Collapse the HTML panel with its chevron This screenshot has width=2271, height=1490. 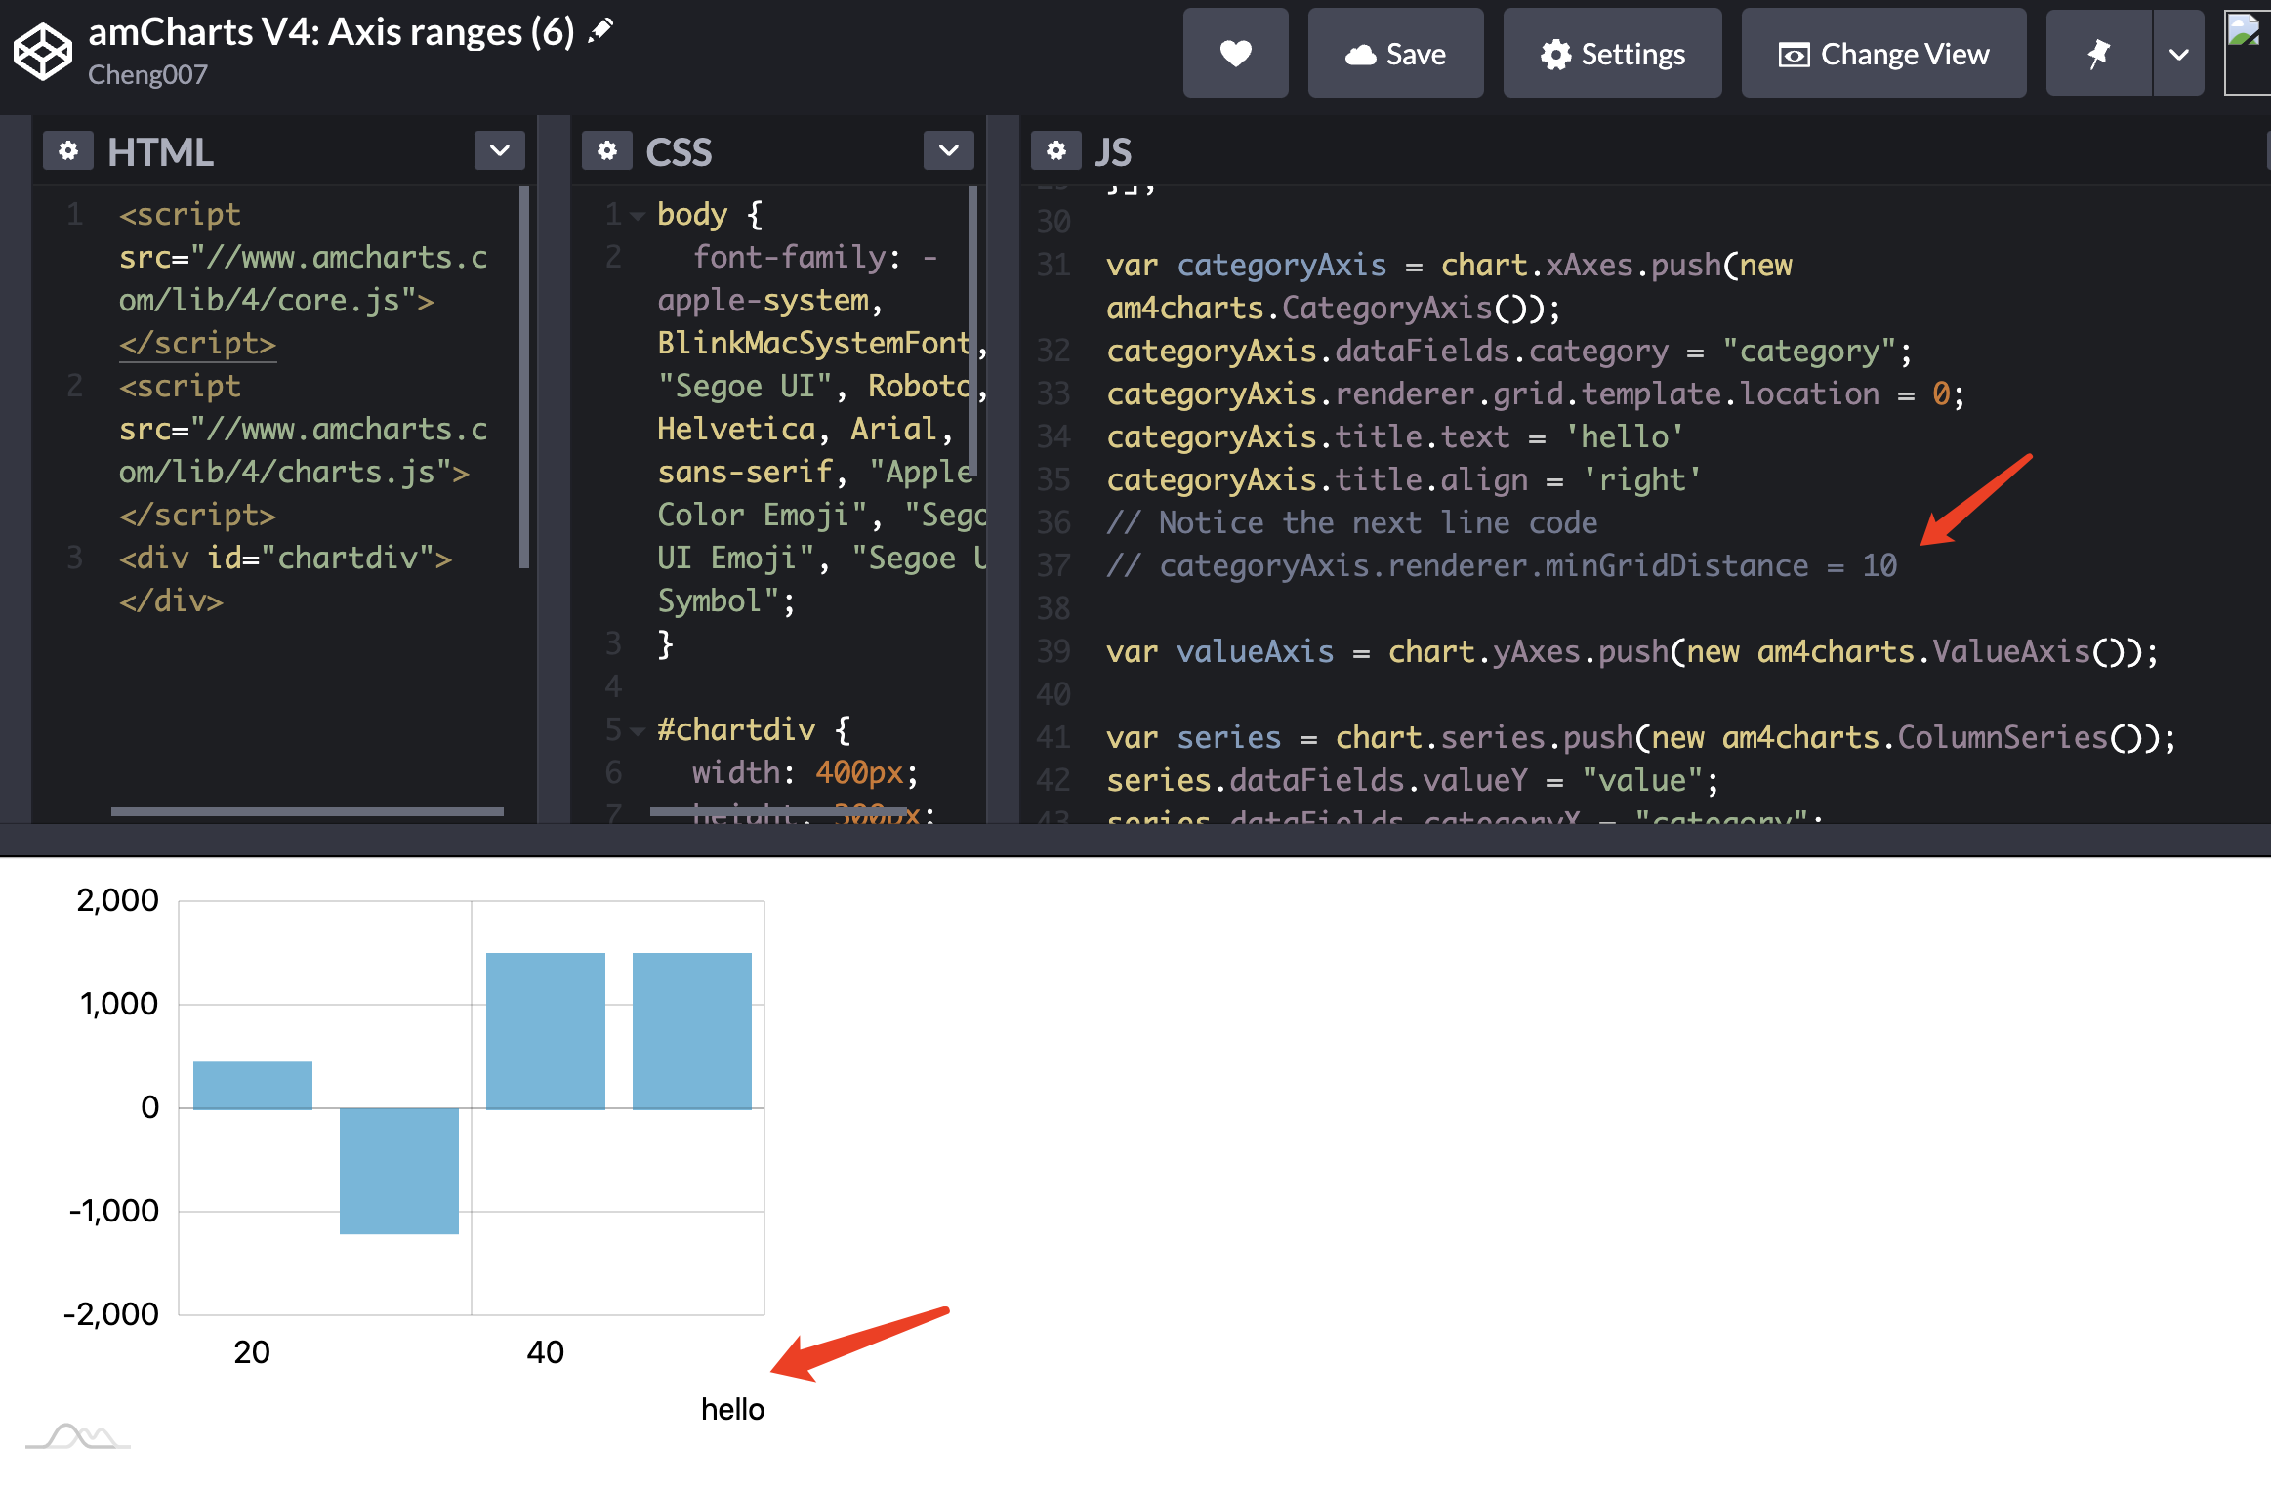click(500, 150)
